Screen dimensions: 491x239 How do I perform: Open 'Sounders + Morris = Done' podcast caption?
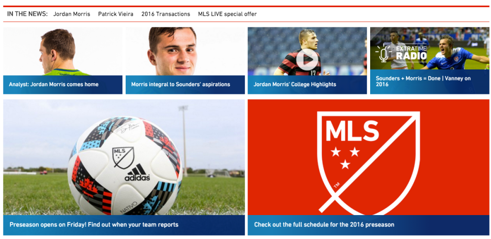423,81
